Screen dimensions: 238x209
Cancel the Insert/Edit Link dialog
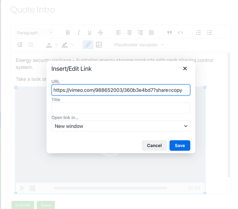pyautogui.click(x=154, y=146)
